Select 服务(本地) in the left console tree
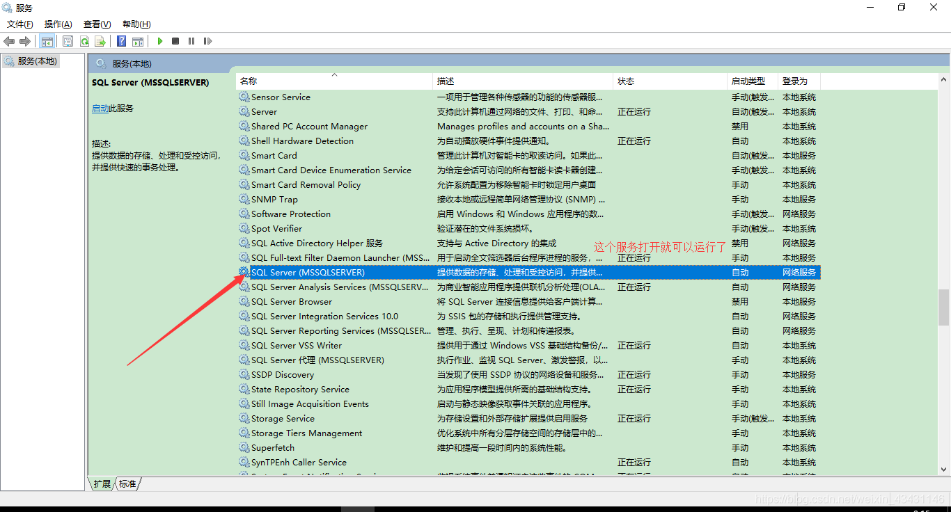This screenshot has width=951, height=512. click(31, 61)
